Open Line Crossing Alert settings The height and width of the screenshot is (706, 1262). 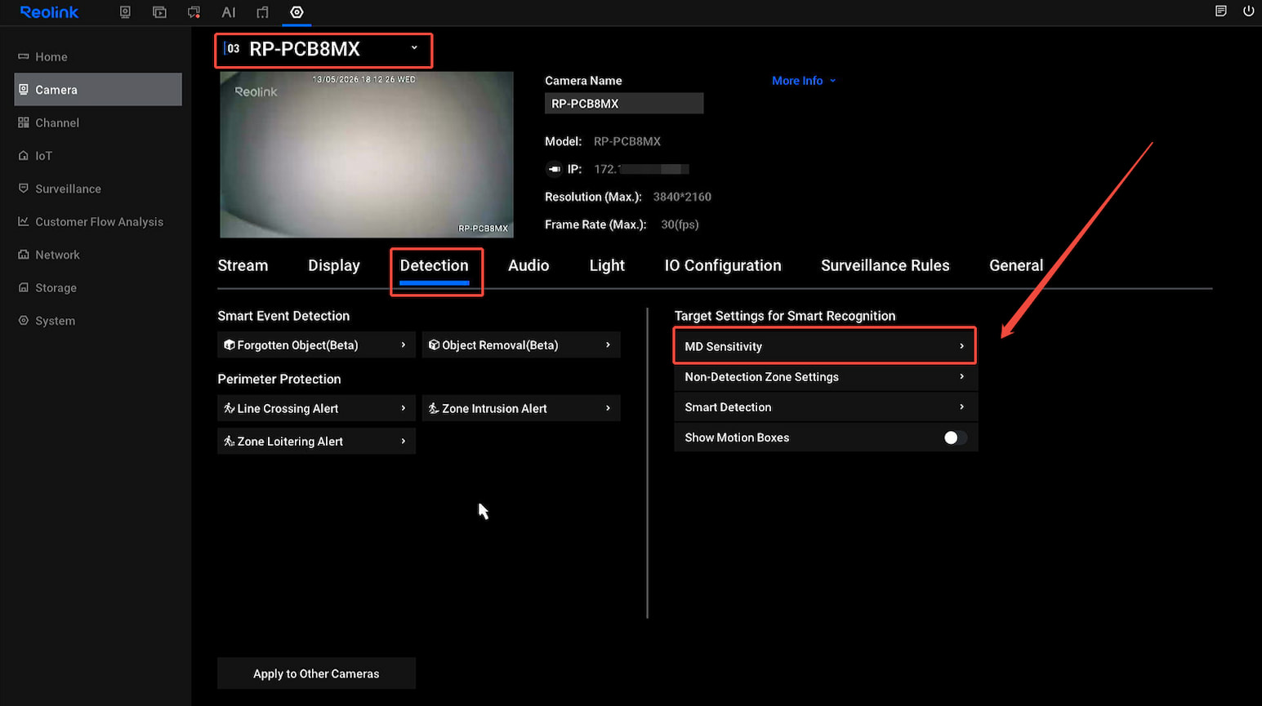point(316,408)
